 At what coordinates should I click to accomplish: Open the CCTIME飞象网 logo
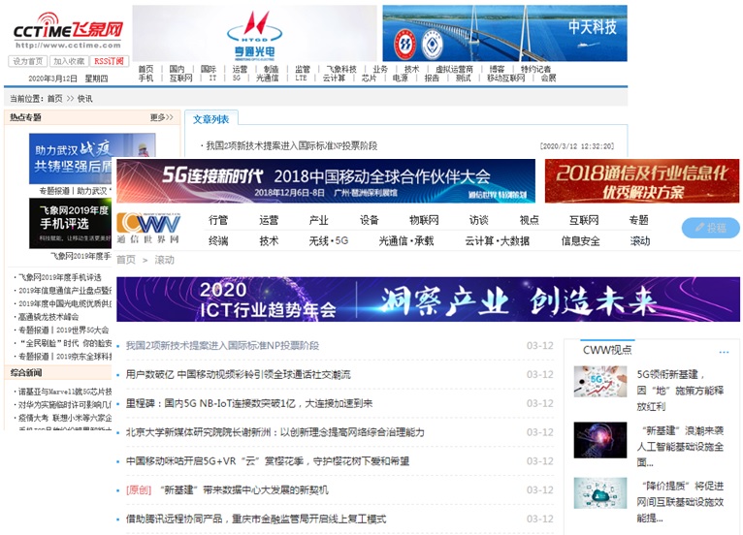point(67,30)
